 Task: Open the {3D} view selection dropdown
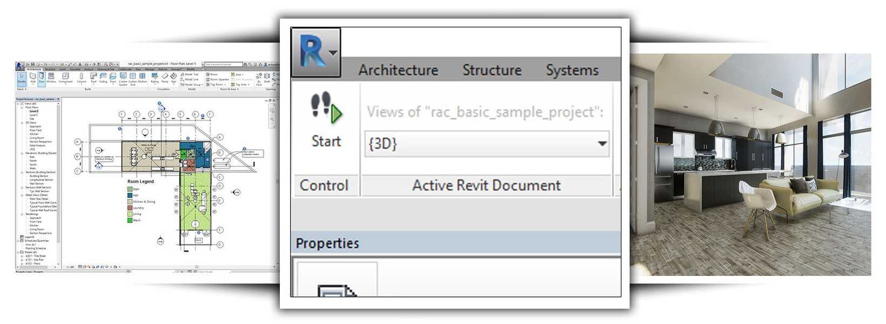coord(601,144)
